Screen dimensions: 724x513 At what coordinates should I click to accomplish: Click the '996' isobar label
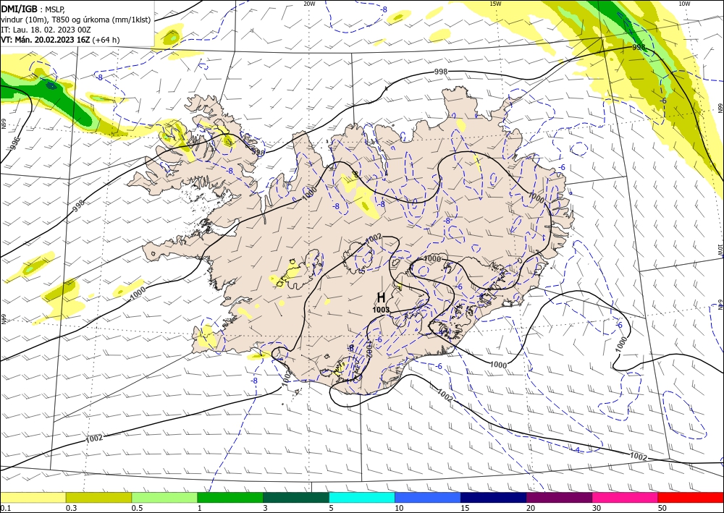click(14, 143)
